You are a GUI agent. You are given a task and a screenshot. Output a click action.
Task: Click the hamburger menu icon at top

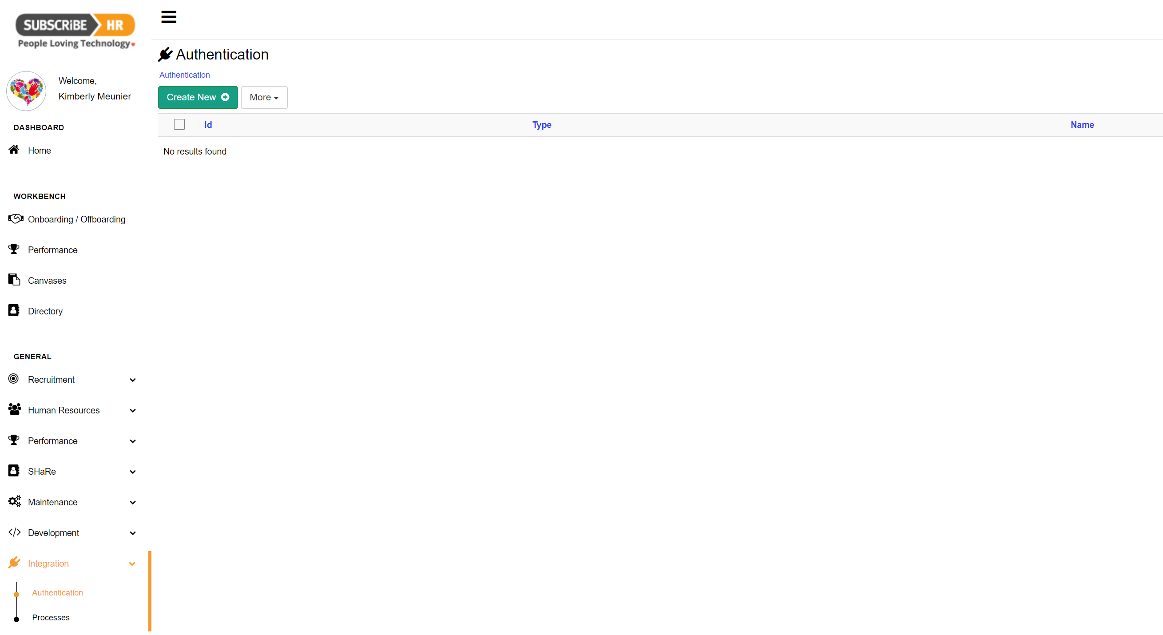(168, 16)
